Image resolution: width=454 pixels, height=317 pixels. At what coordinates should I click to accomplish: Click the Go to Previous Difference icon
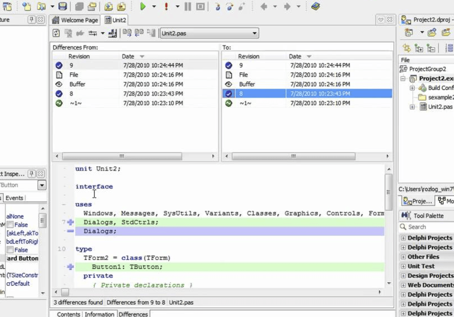point(139,33)
